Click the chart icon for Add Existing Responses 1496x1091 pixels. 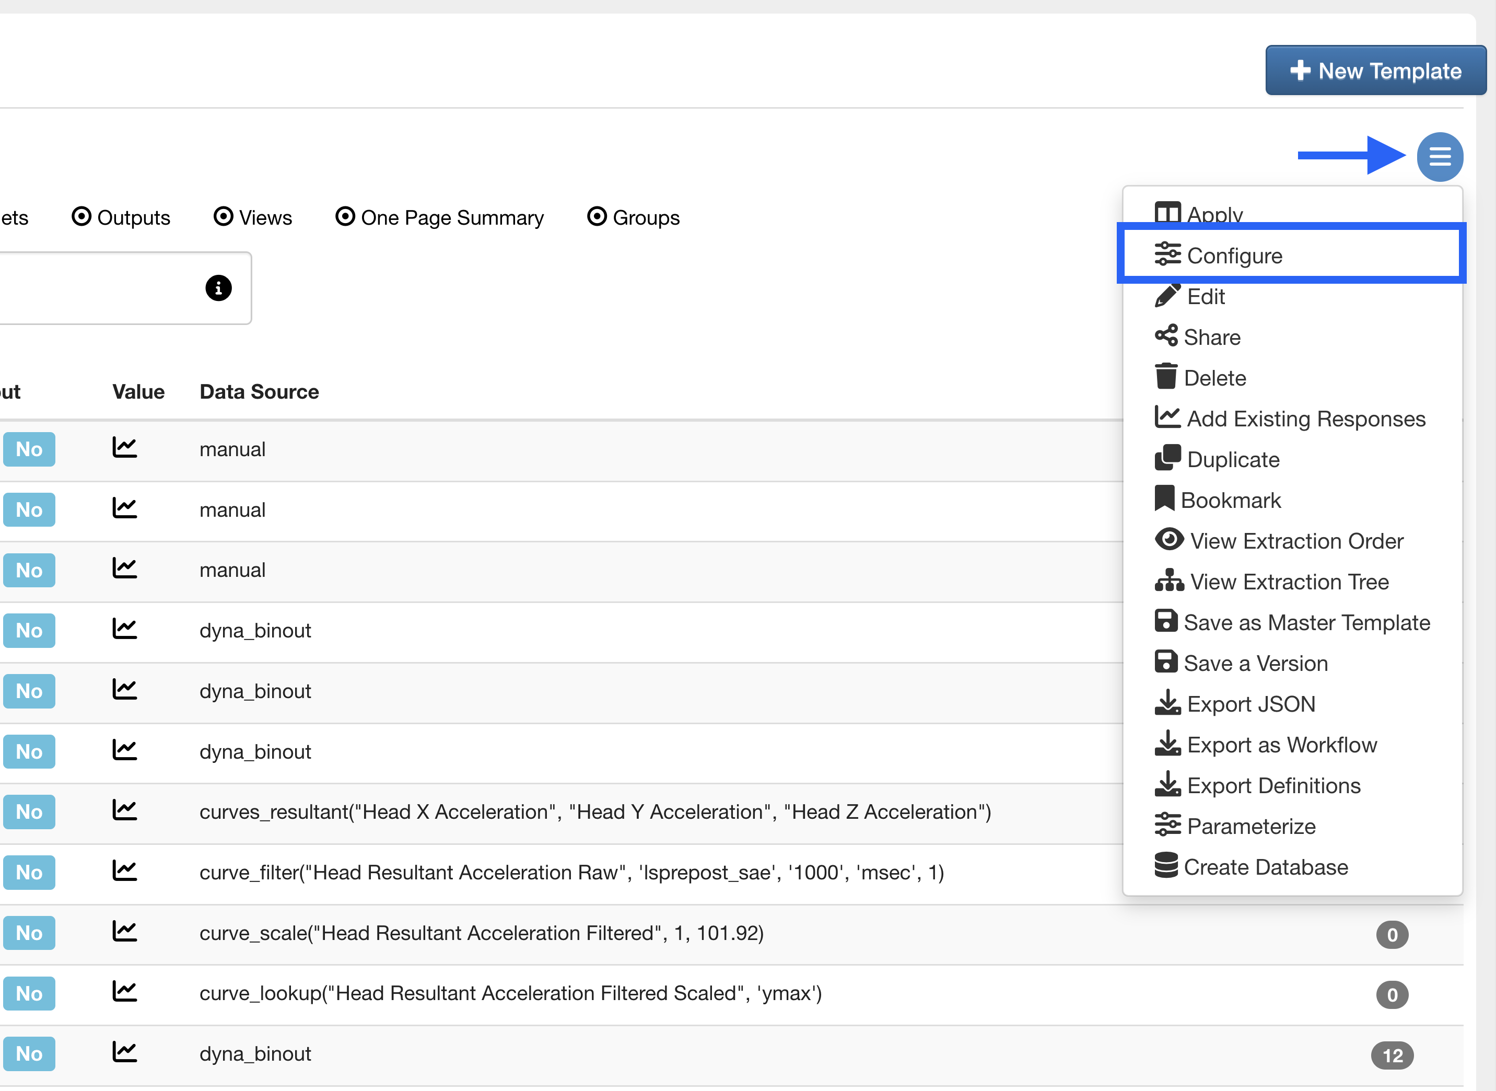point(1167,417)
